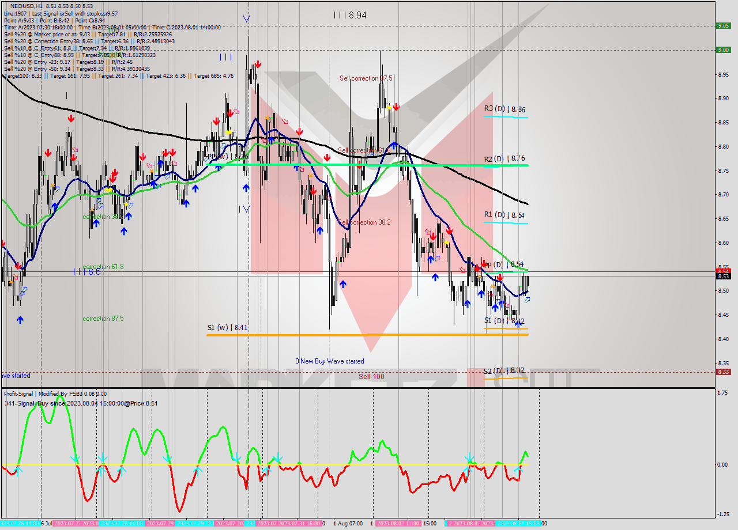Click the '1 Aug 07:00' time label
This screenshot has height=530, width=738.
pos(348,524)
